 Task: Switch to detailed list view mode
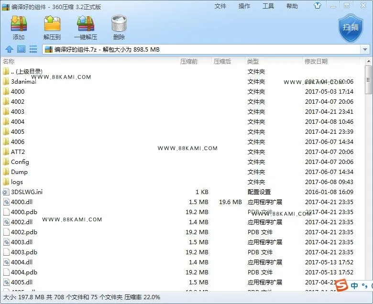[33, 49]
